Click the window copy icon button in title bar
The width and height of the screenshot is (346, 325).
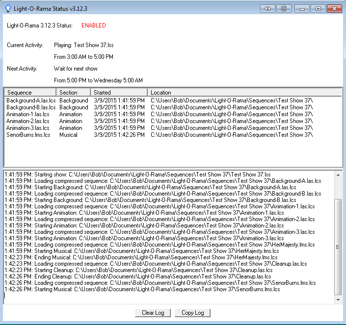[x=284, y=9]
